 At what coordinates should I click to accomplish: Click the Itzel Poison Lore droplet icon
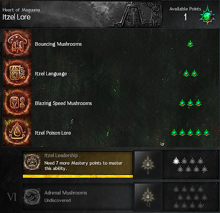coord(17,132)
